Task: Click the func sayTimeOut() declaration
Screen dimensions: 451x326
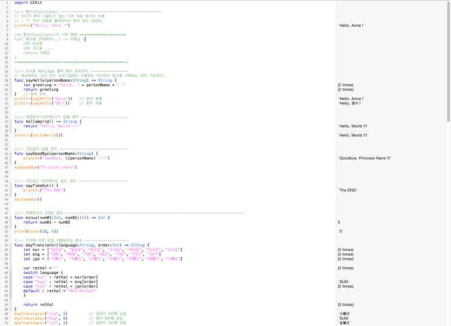Action: pyautogui.click(x=36, y=186)
